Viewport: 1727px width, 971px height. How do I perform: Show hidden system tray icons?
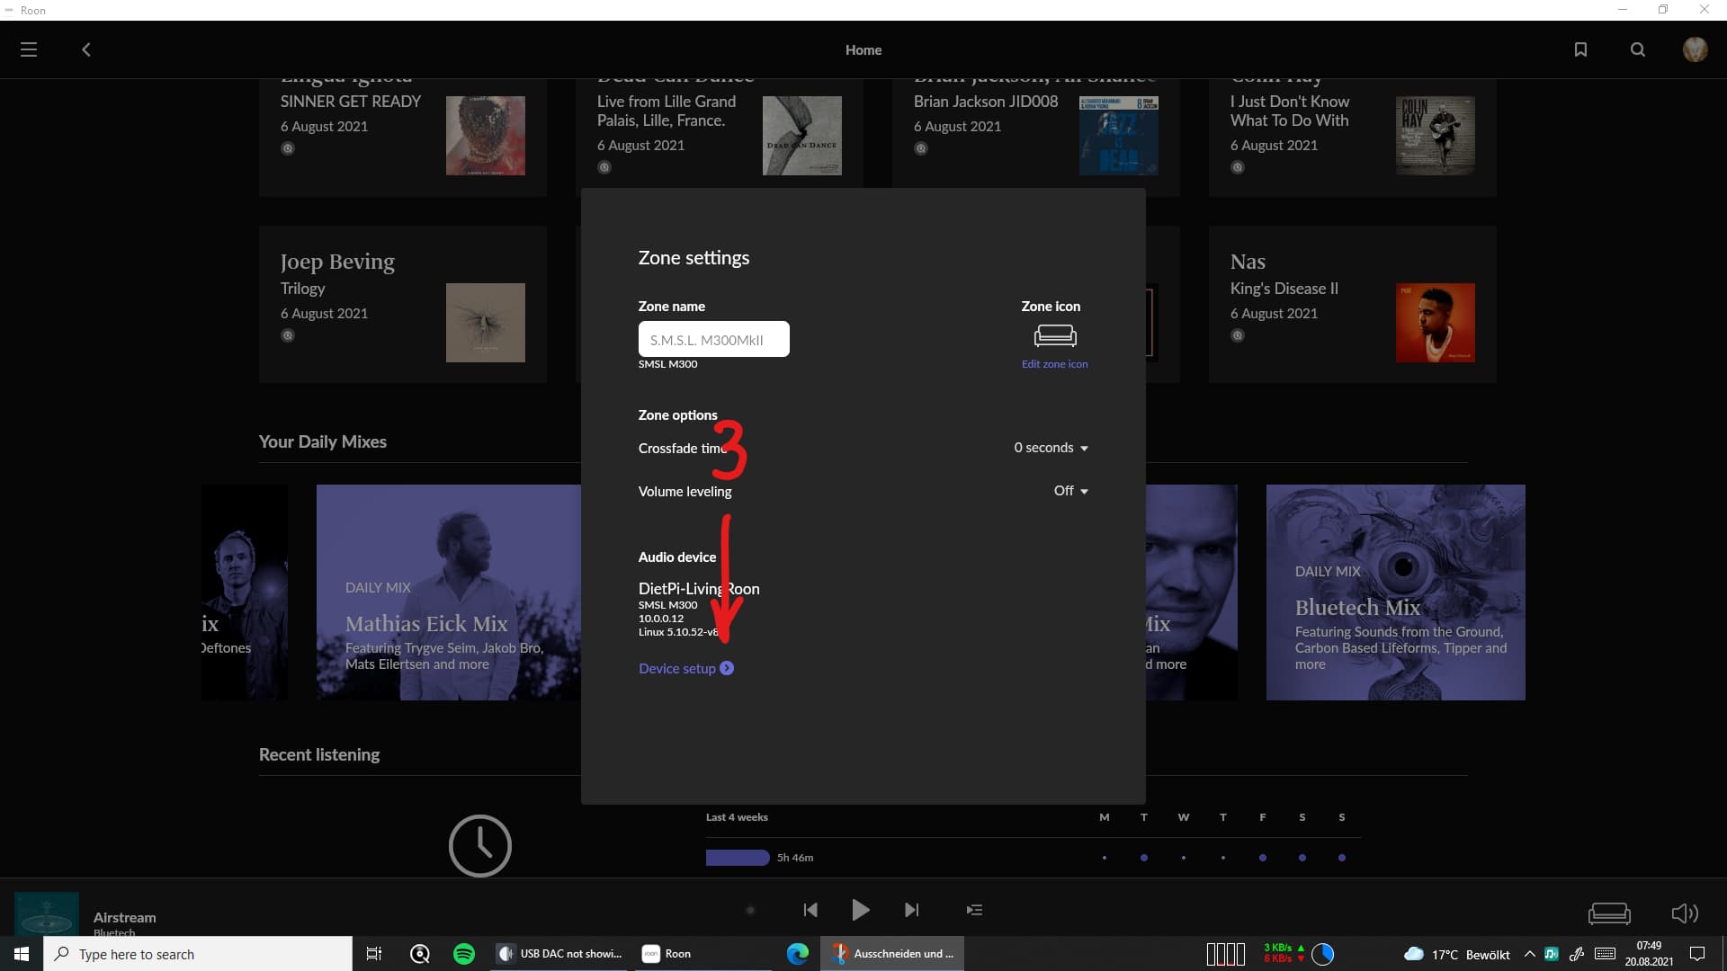pyautogui.click(x=1529, y=954)
